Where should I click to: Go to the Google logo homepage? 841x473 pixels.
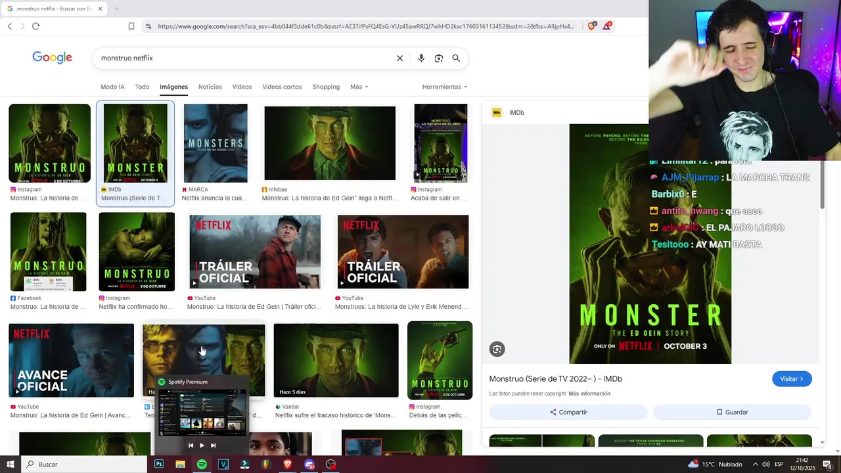coord(52,58)
